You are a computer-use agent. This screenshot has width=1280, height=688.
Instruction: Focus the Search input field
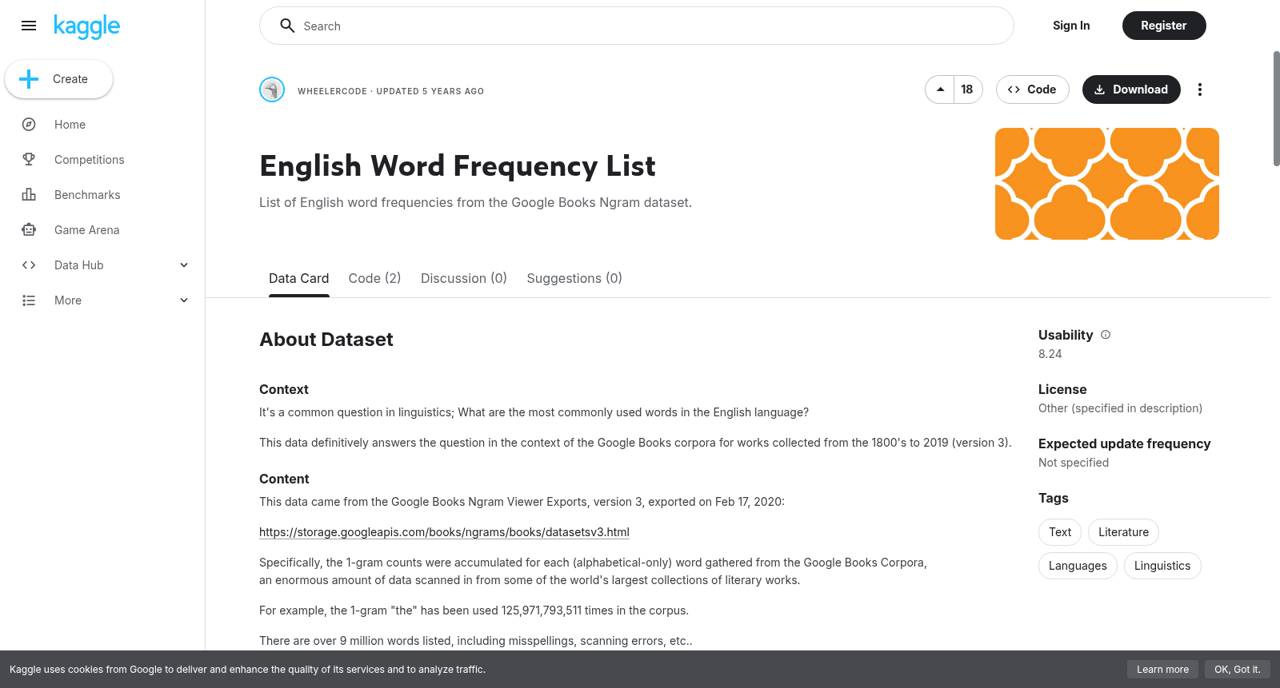tap(636, 26)
